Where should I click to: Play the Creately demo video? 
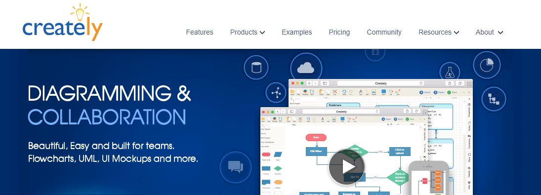click(346, 167)
